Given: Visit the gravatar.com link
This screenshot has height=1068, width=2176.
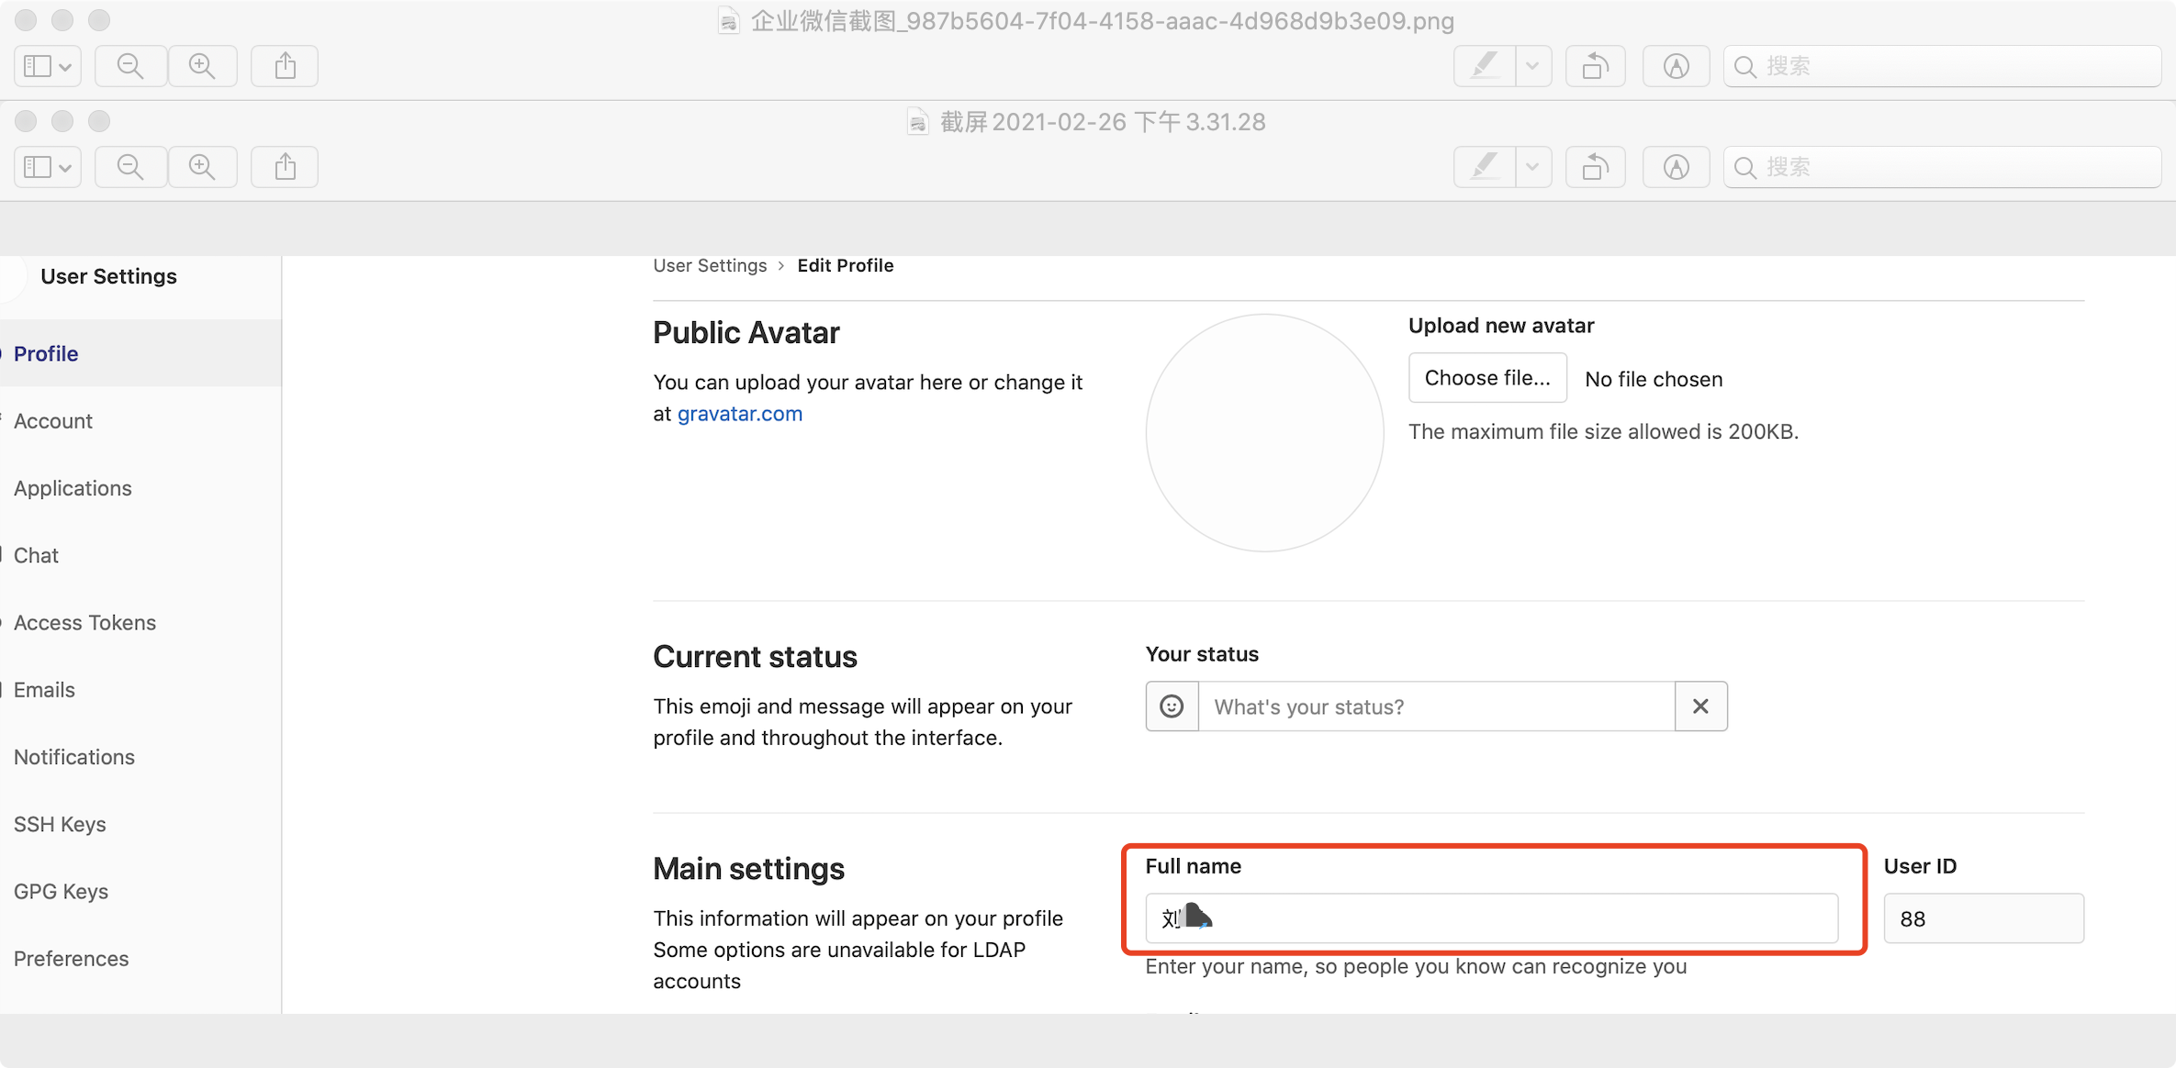Looking at the screenshot, I should pyautogui.click(x=739, y=413).
